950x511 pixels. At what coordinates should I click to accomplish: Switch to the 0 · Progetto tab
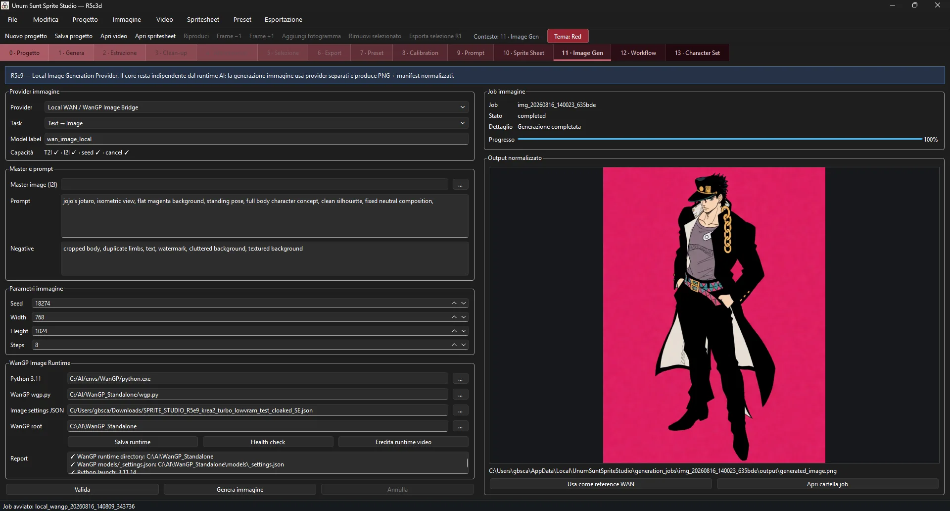[x=25, y=53]
